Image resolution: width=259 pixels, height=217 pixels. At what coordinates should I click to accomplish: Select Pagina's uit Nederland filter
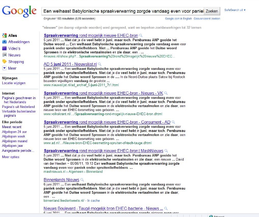[x=18, y=107]
